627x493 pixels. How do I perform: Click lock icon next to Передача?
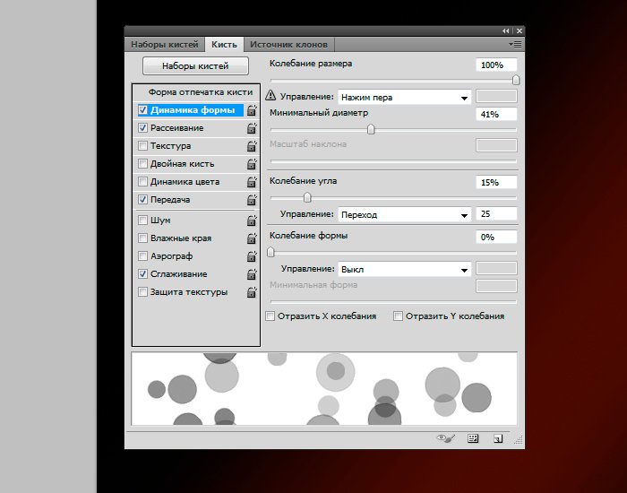[x=252, y=200]
